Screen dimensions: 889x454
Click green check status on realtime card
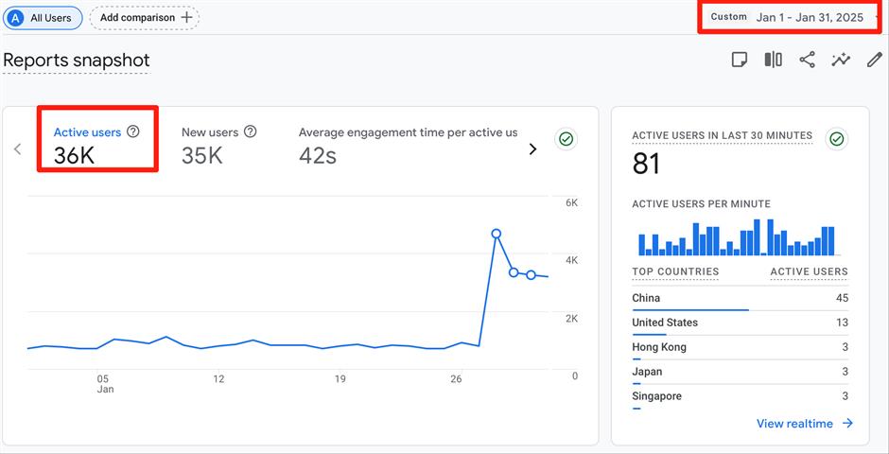point(836,139)
